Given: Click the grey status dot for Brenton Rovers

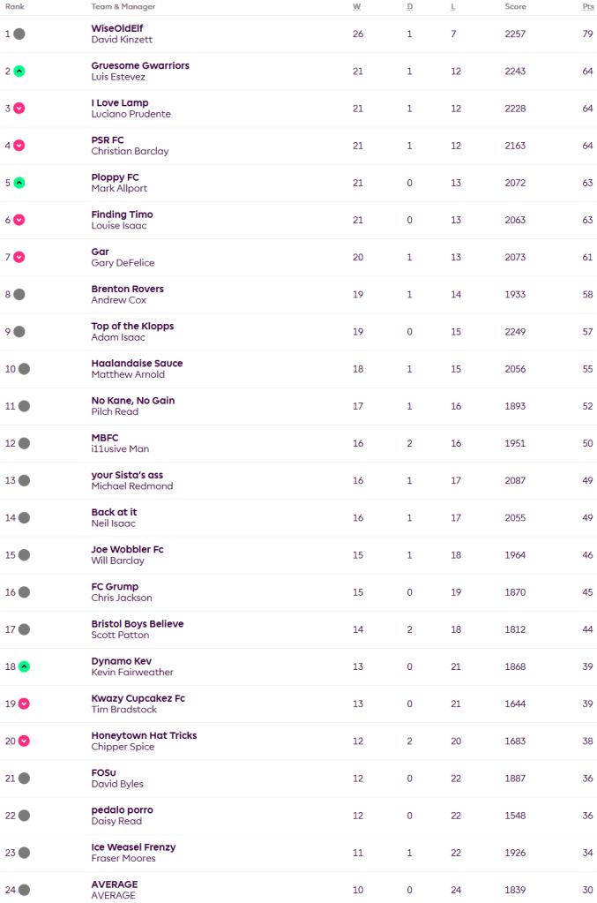Looking at the screenshot, I should 19,294.
